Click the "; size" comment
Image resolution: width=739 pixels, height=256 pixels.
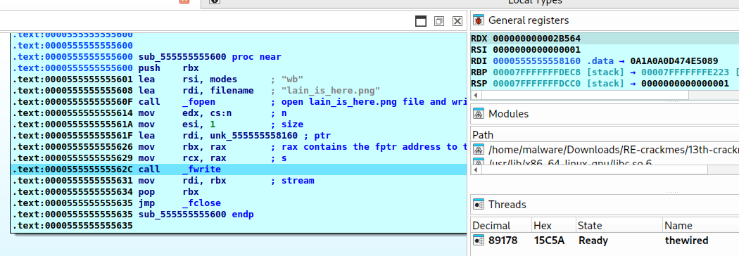(287, 124)
